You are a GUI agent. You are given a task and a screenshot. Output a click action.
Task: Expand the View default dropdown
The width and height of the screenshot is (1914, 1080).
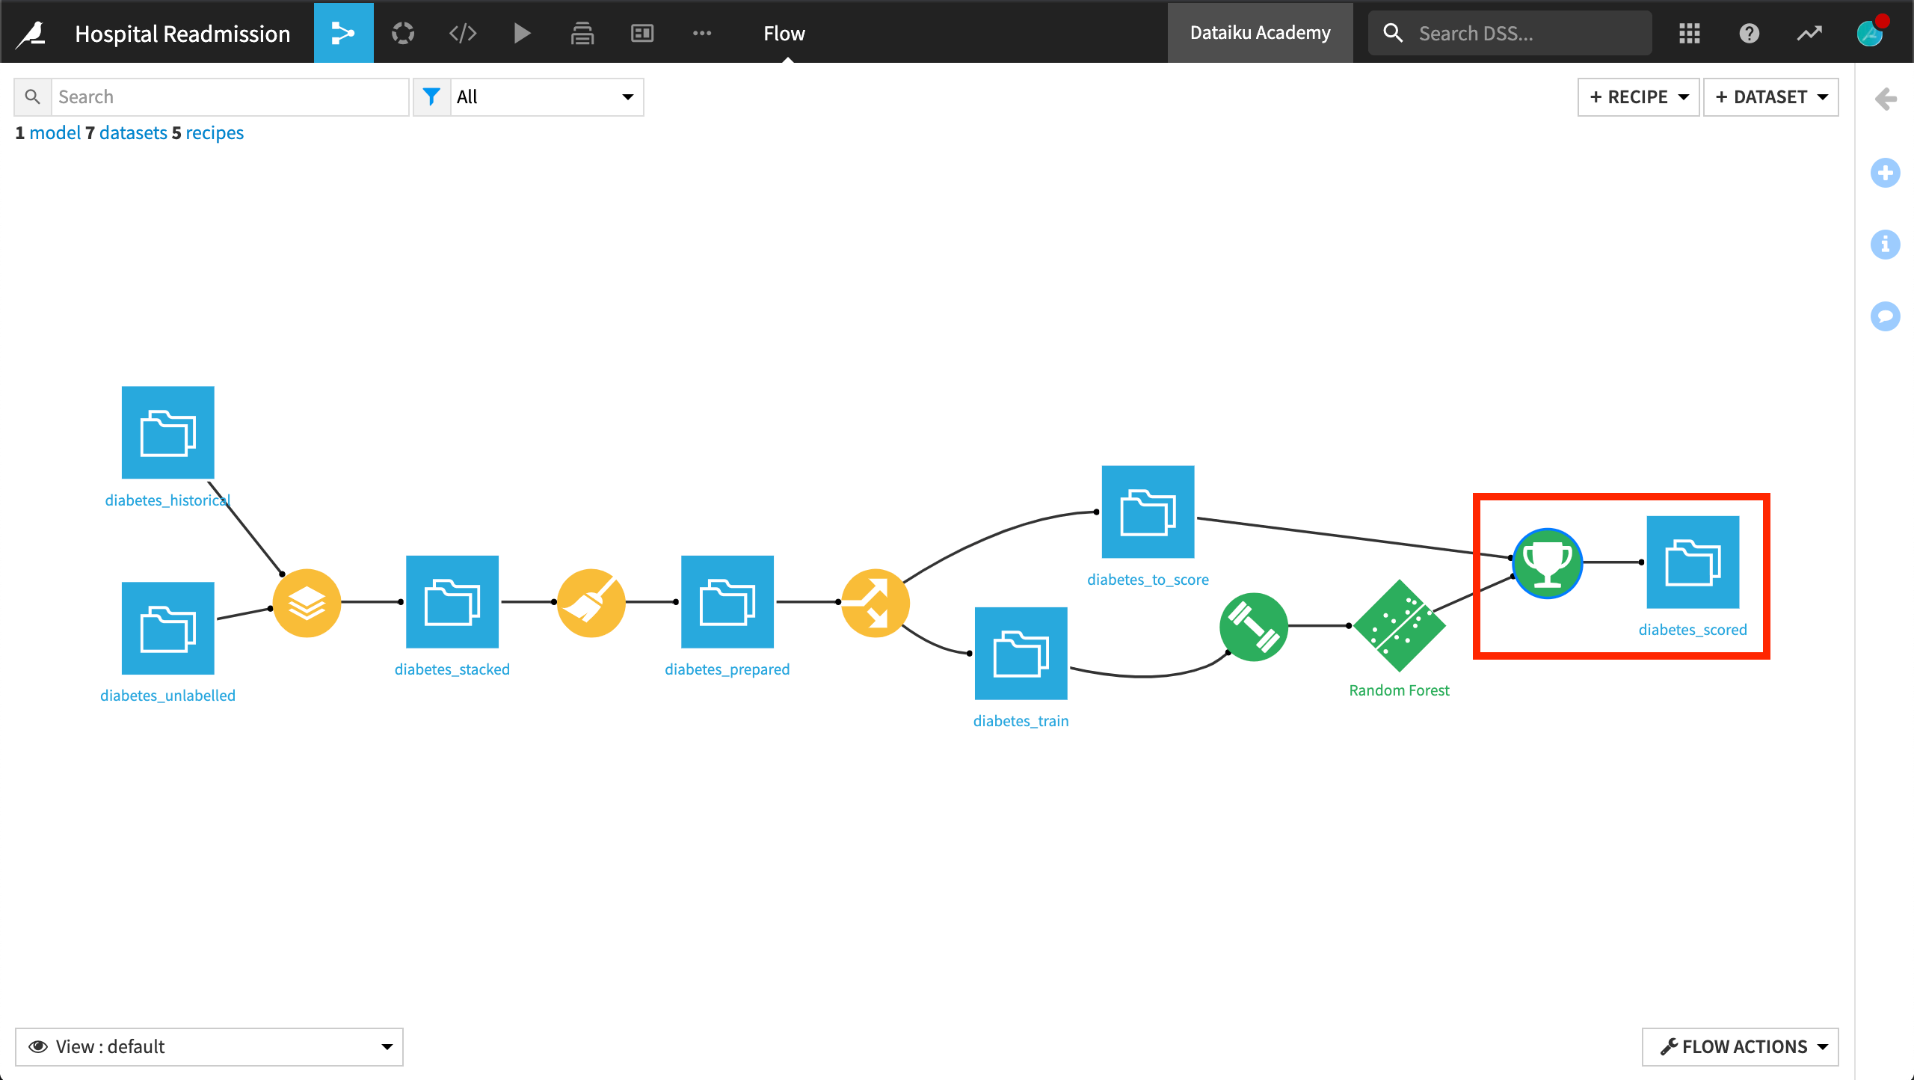(209, 1046)
